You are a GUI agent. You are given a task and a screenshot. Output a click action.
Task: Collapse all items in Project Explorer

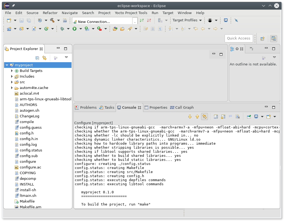37,58
